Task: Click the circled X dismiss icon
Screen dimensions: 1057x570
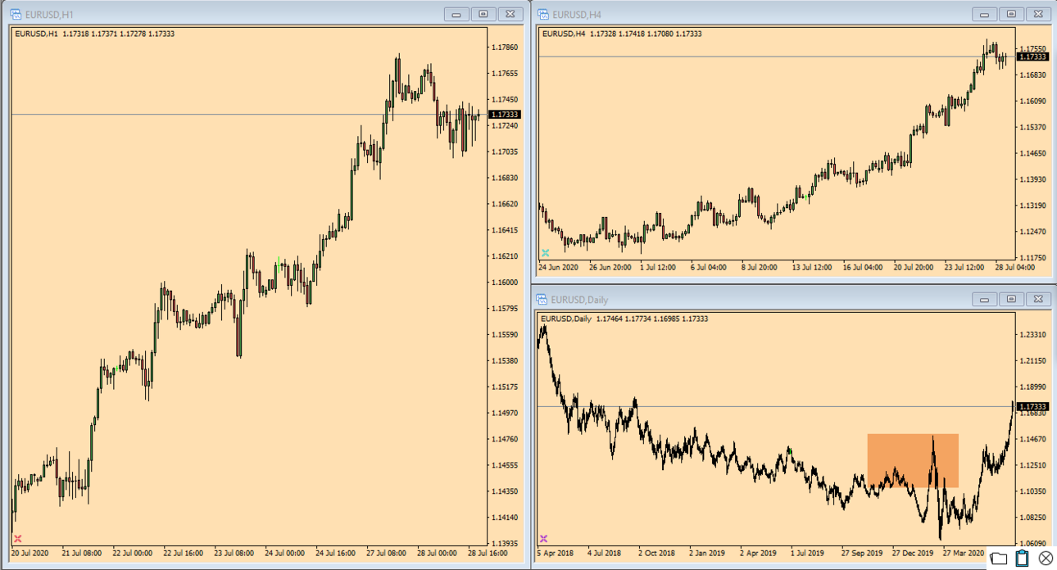Action: point(1046,558)
